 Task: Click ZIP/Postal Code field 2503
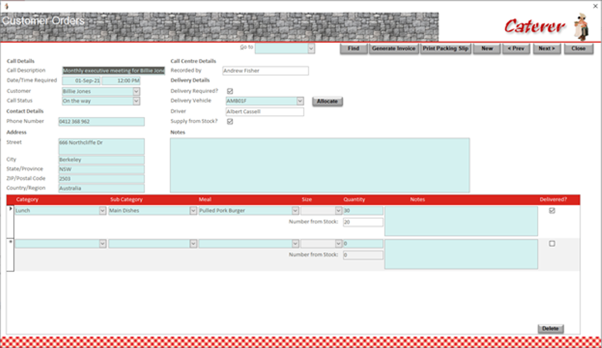pyautogui.click(x=102, y=179)
